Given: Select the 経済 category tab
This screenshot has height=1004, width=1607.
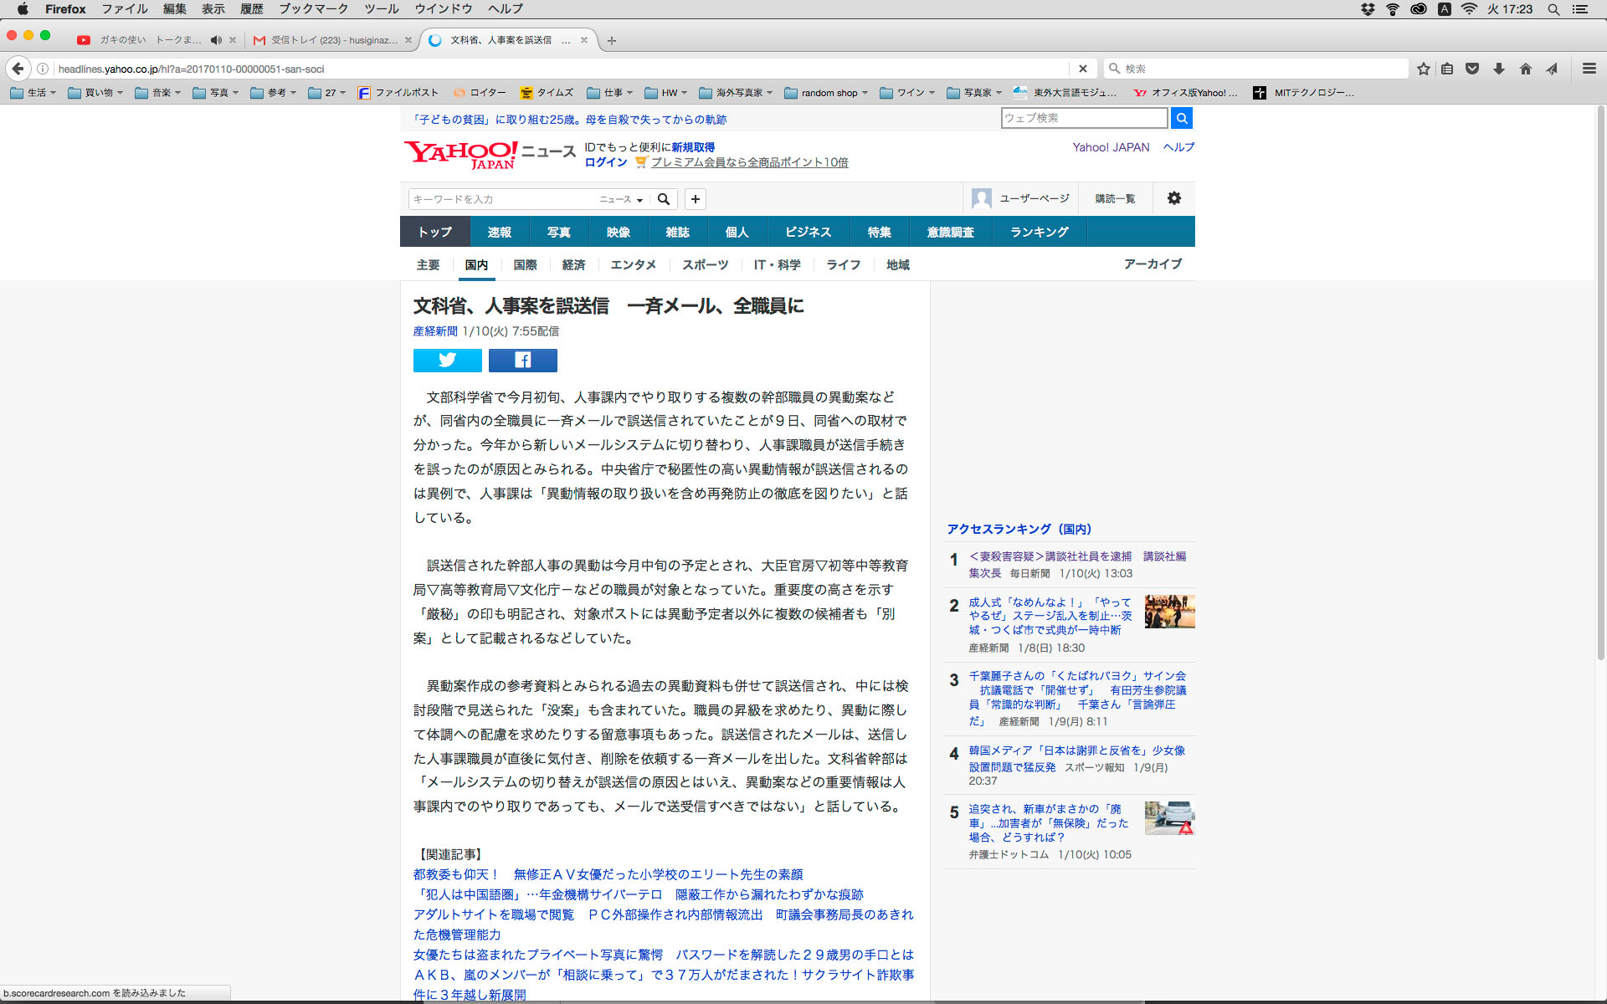Looking at the screenshot, I should coord(573,265).
